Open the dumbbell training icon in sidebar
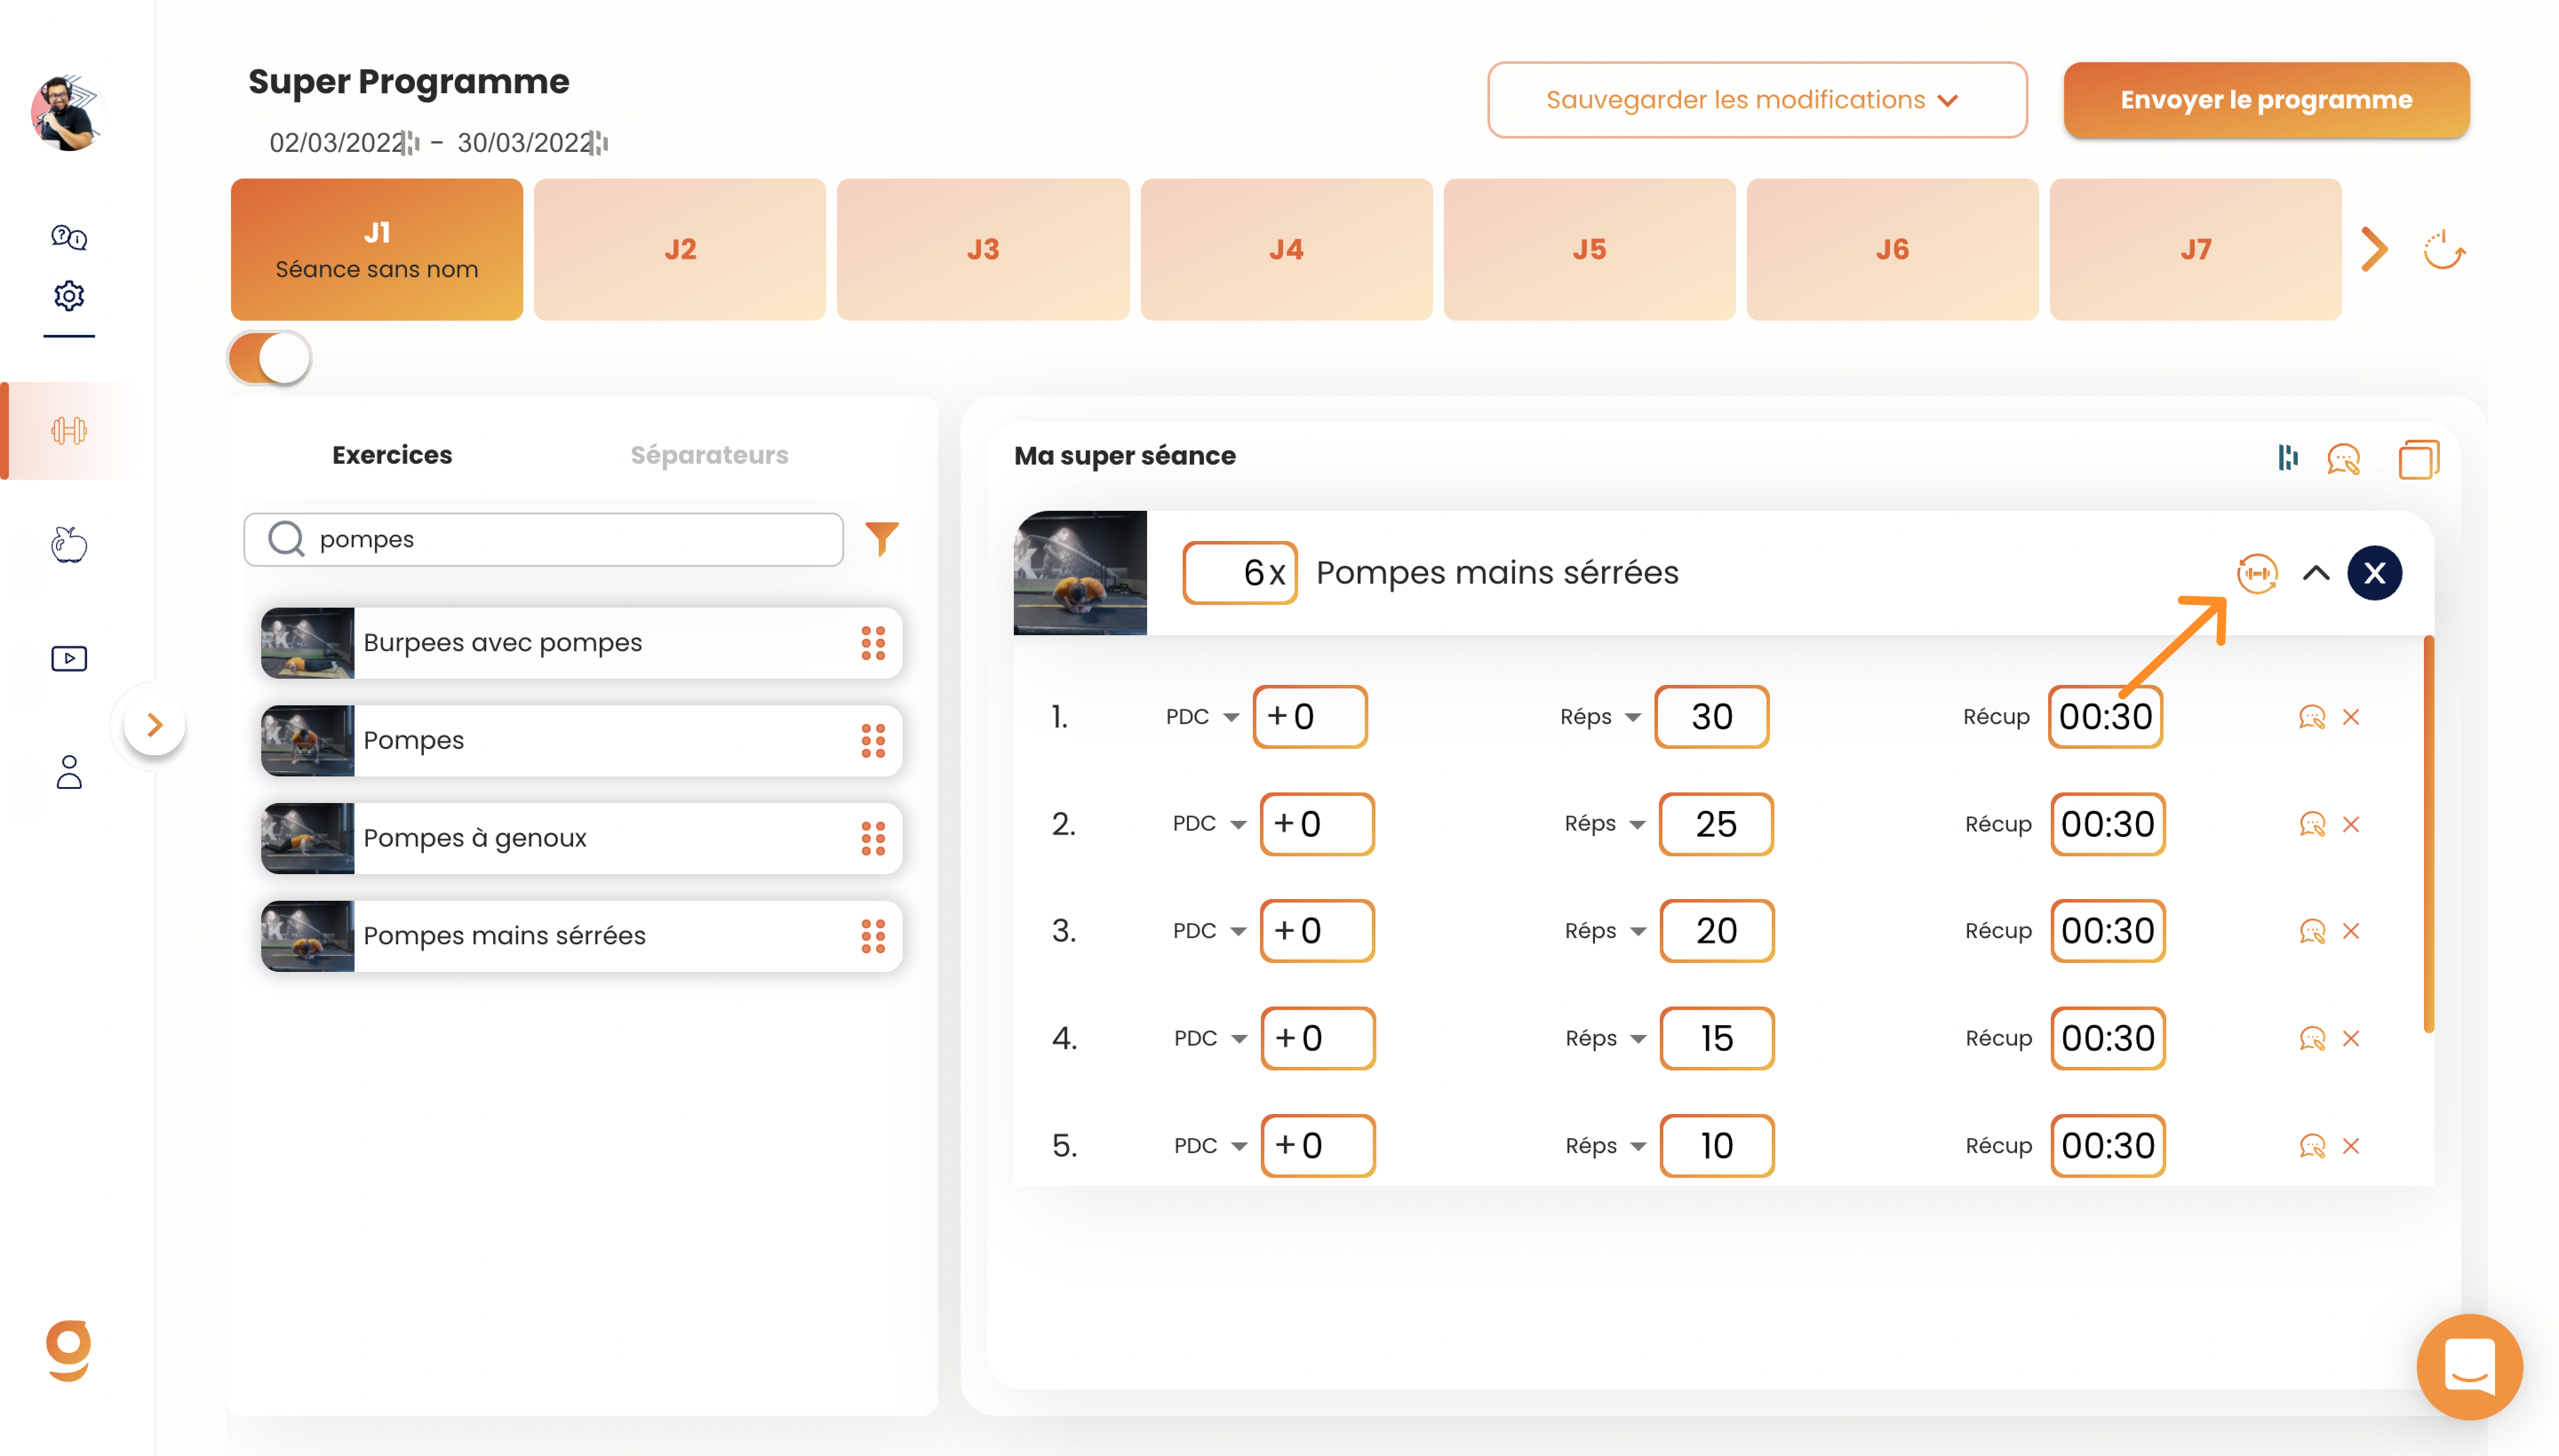The image size is (2559, 1456). [x=69, y=431]
